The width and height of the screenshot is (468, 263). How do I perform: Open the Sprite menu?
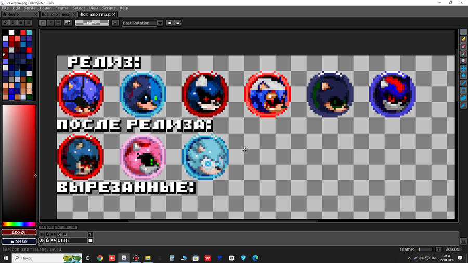(x=30, y=8)
